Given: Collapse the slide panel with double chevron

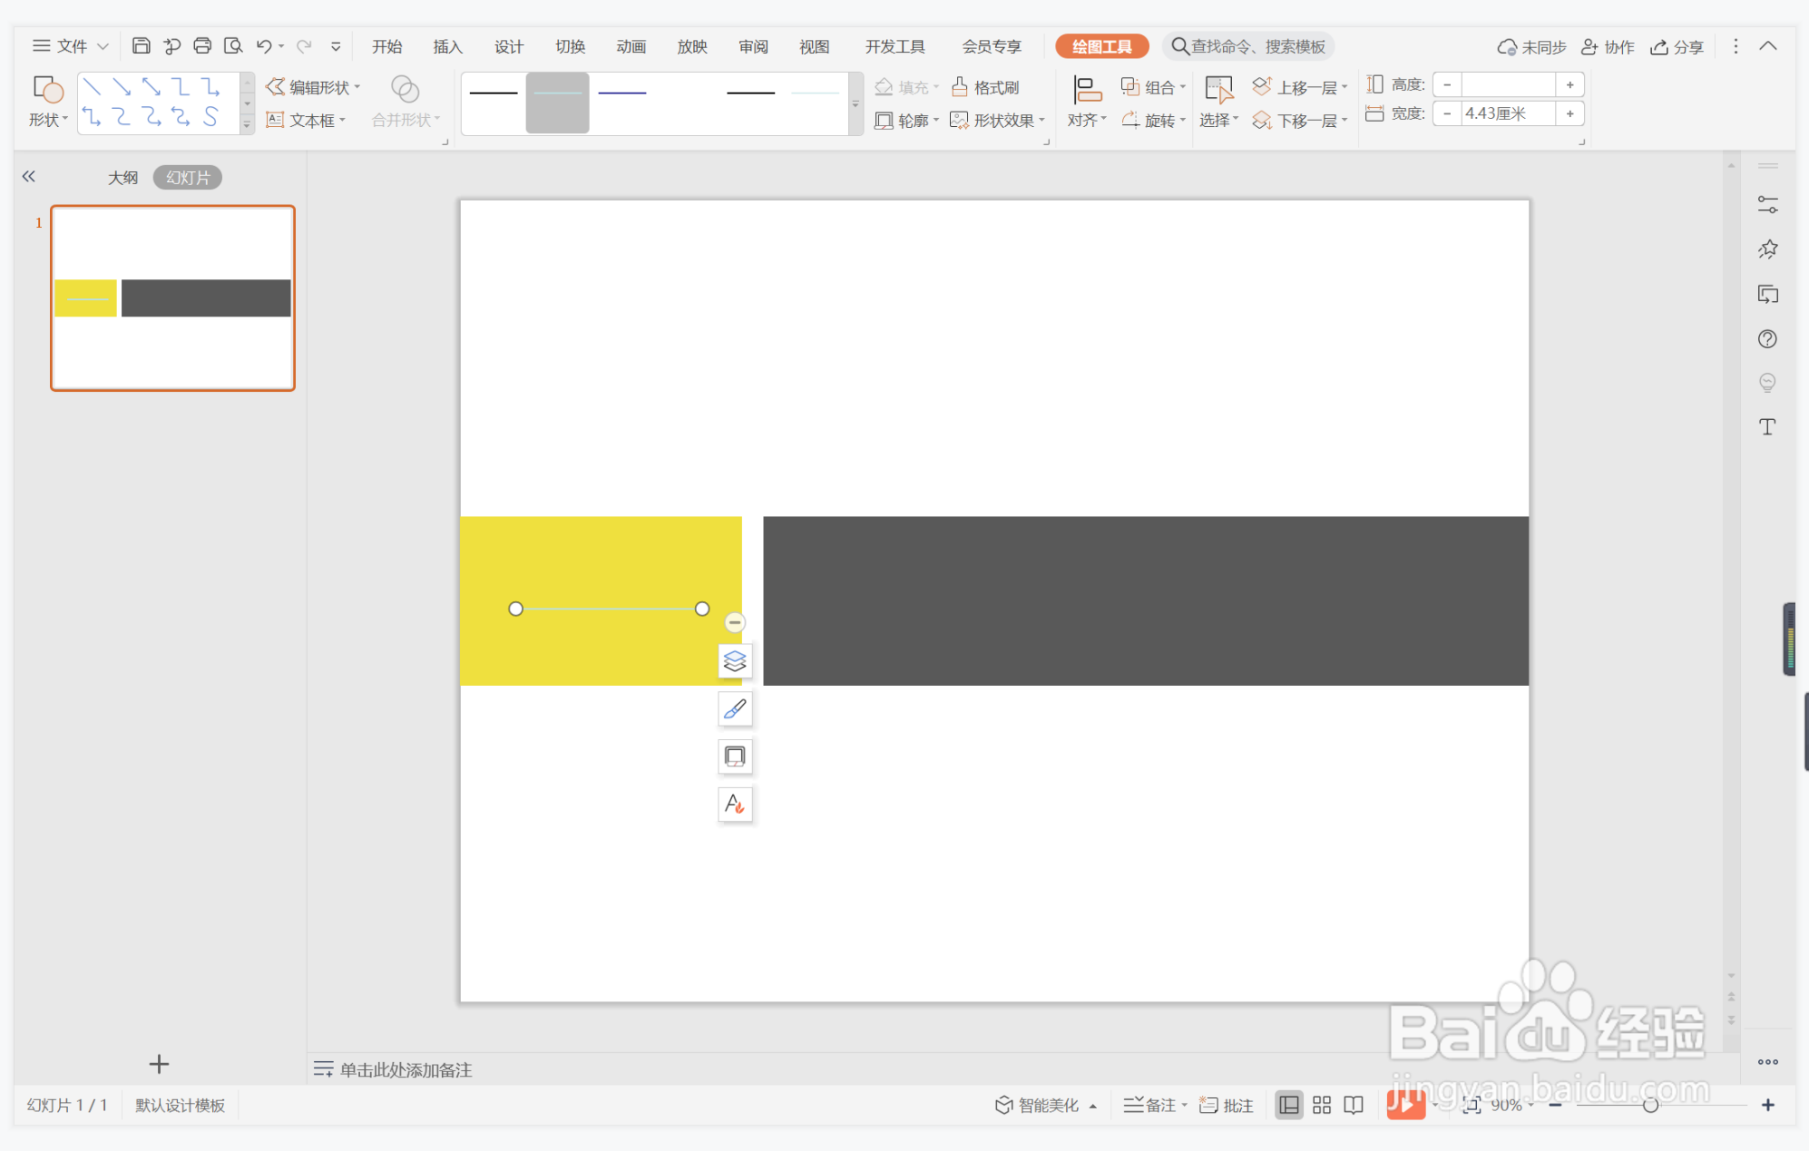Looking at the screenshot, I should coord(29,177).
